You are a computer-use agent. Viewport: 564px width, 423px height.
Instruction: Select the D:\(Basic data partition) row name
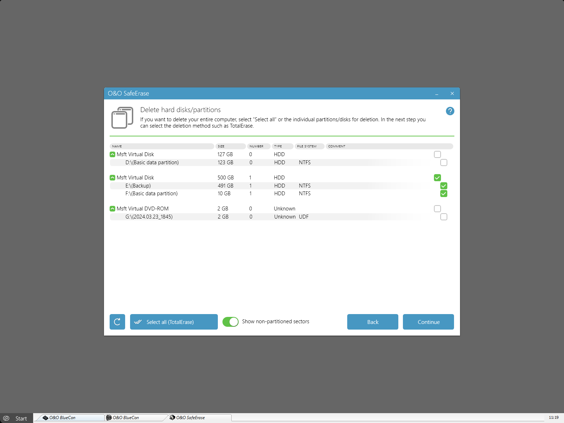pos(152,163)
